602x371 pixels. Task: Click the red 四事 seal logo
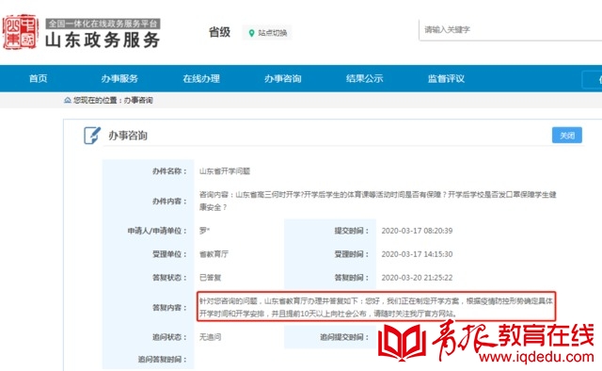pos(21,32)
